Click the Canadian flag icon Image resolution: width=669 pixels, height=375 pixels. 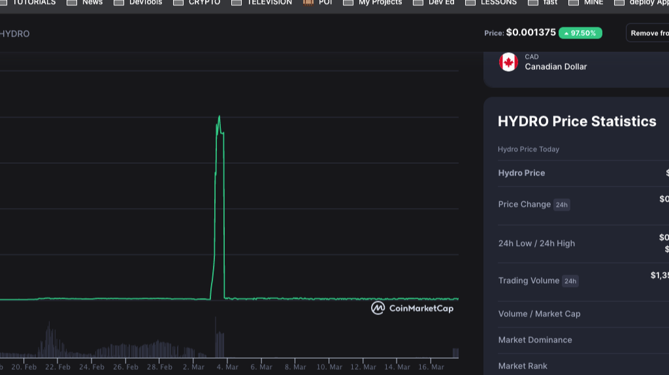coord(508,62)
